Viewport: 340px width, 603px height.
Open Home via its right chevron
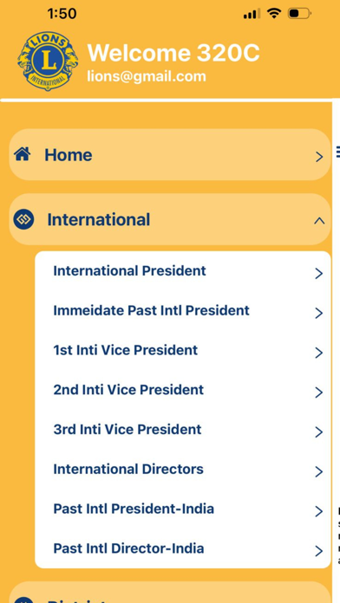click(319, 157)
